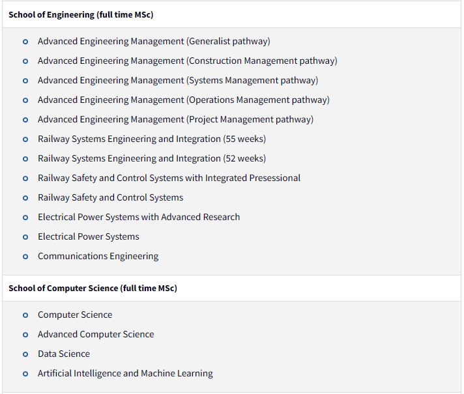Open Railway Systems Engineering 52 weeks

pyautogui.click(x=152, y=158)
